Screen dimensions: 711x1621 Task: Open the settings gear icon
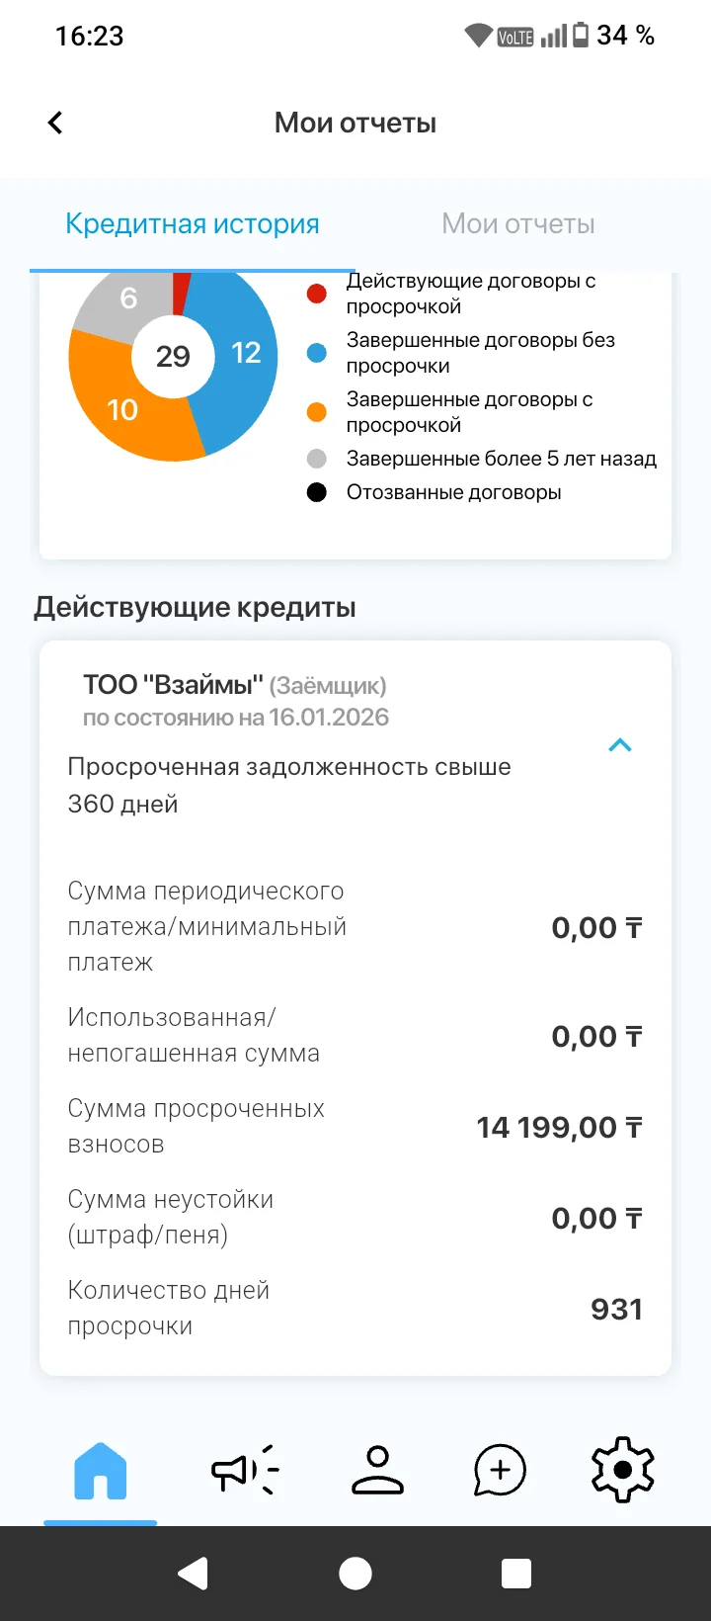tap(622, 1471)
